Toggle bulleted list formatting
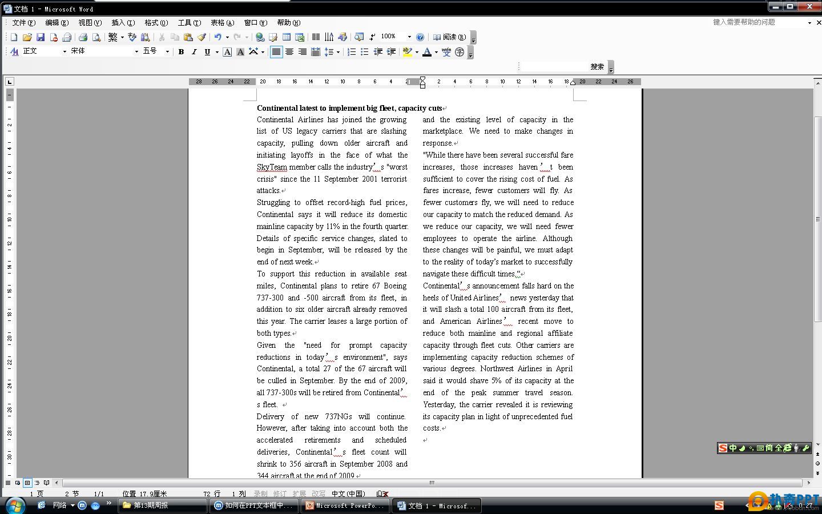Viewport: 822px width, 514px height. coord(365,52)
